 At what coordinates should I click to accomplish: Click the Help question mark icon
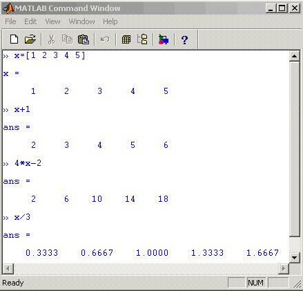pyautogui.click(x=184, y=40)
